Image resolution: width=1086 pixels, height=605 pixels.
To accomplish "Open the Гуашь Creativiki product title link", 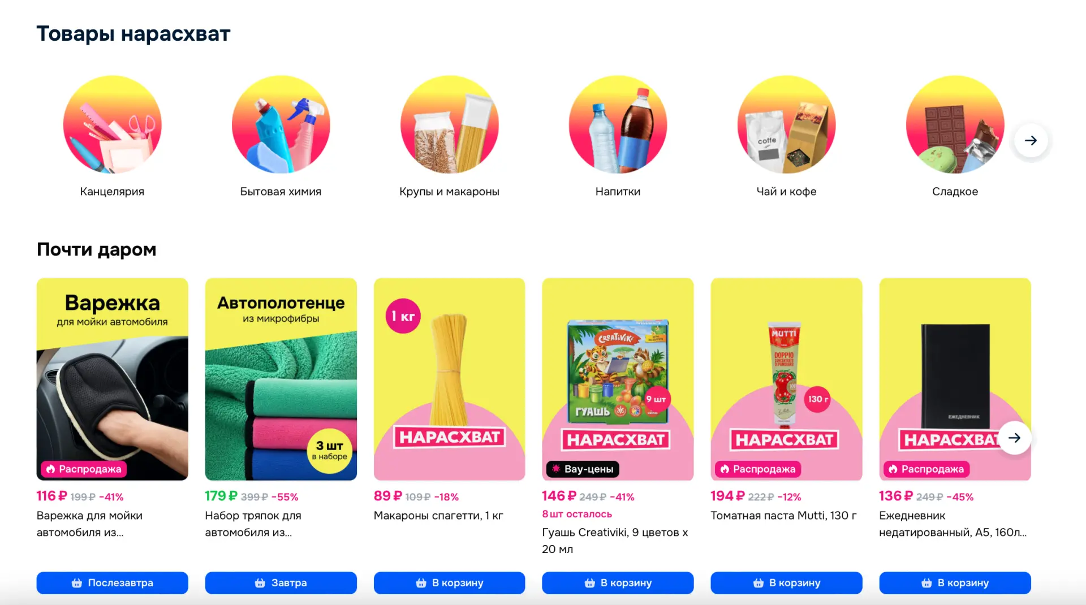I will tap(615, 541).
